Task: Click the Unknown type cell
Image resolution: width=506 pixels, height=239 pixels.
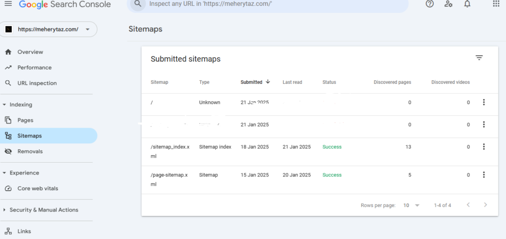Action: click(210, 102)
